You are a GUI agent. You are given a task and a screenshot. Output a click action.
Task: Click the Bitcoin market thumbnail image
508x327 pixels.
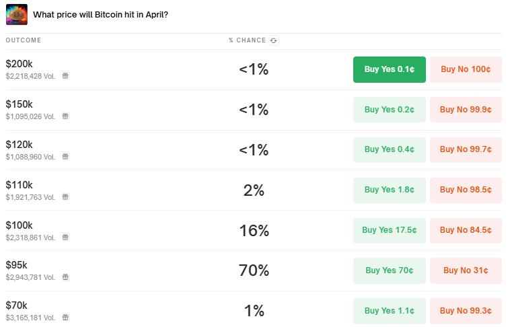[x=17, y=14]
